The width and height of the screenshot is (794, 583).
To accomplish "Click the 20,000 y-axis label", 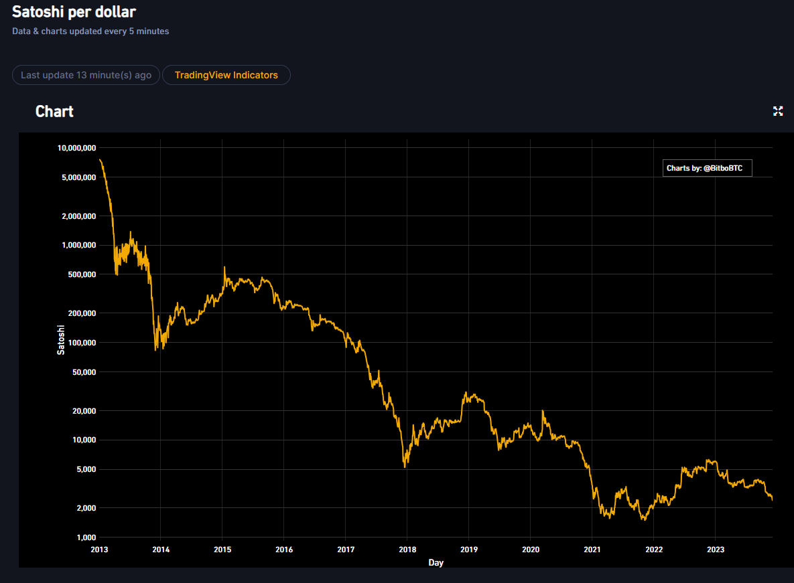I will [84, 411].
